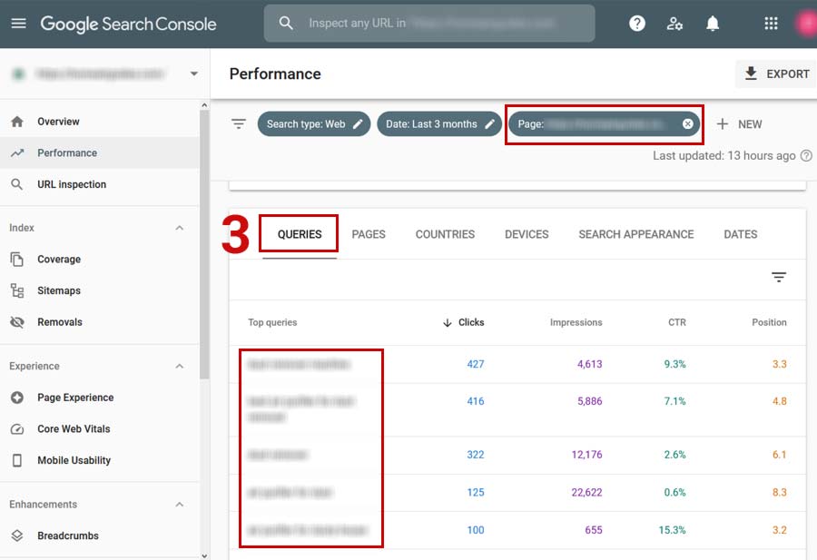Click the Page Experience plus-circle icon
817x560 pixels.
coord(17,398)
